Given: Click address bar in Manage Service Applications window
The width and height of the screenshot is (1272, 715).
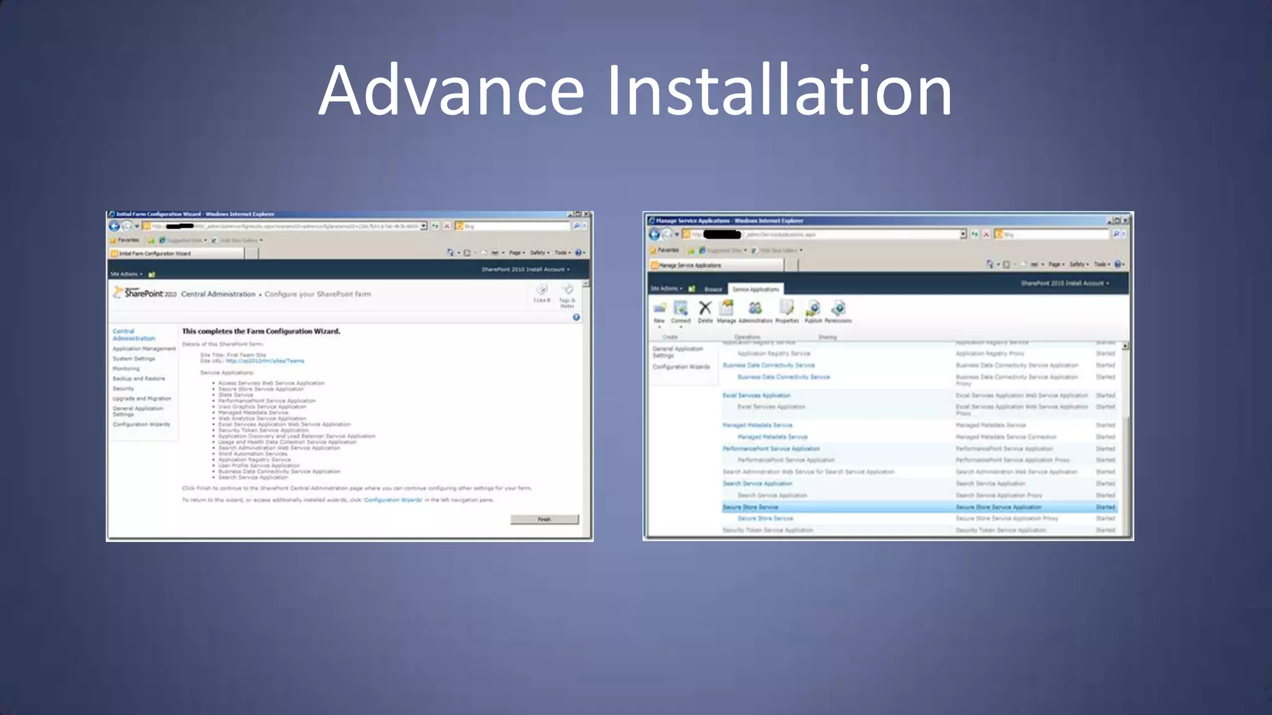Looking at the screenshot, I should pyautogui.click(x=825, y=234).
